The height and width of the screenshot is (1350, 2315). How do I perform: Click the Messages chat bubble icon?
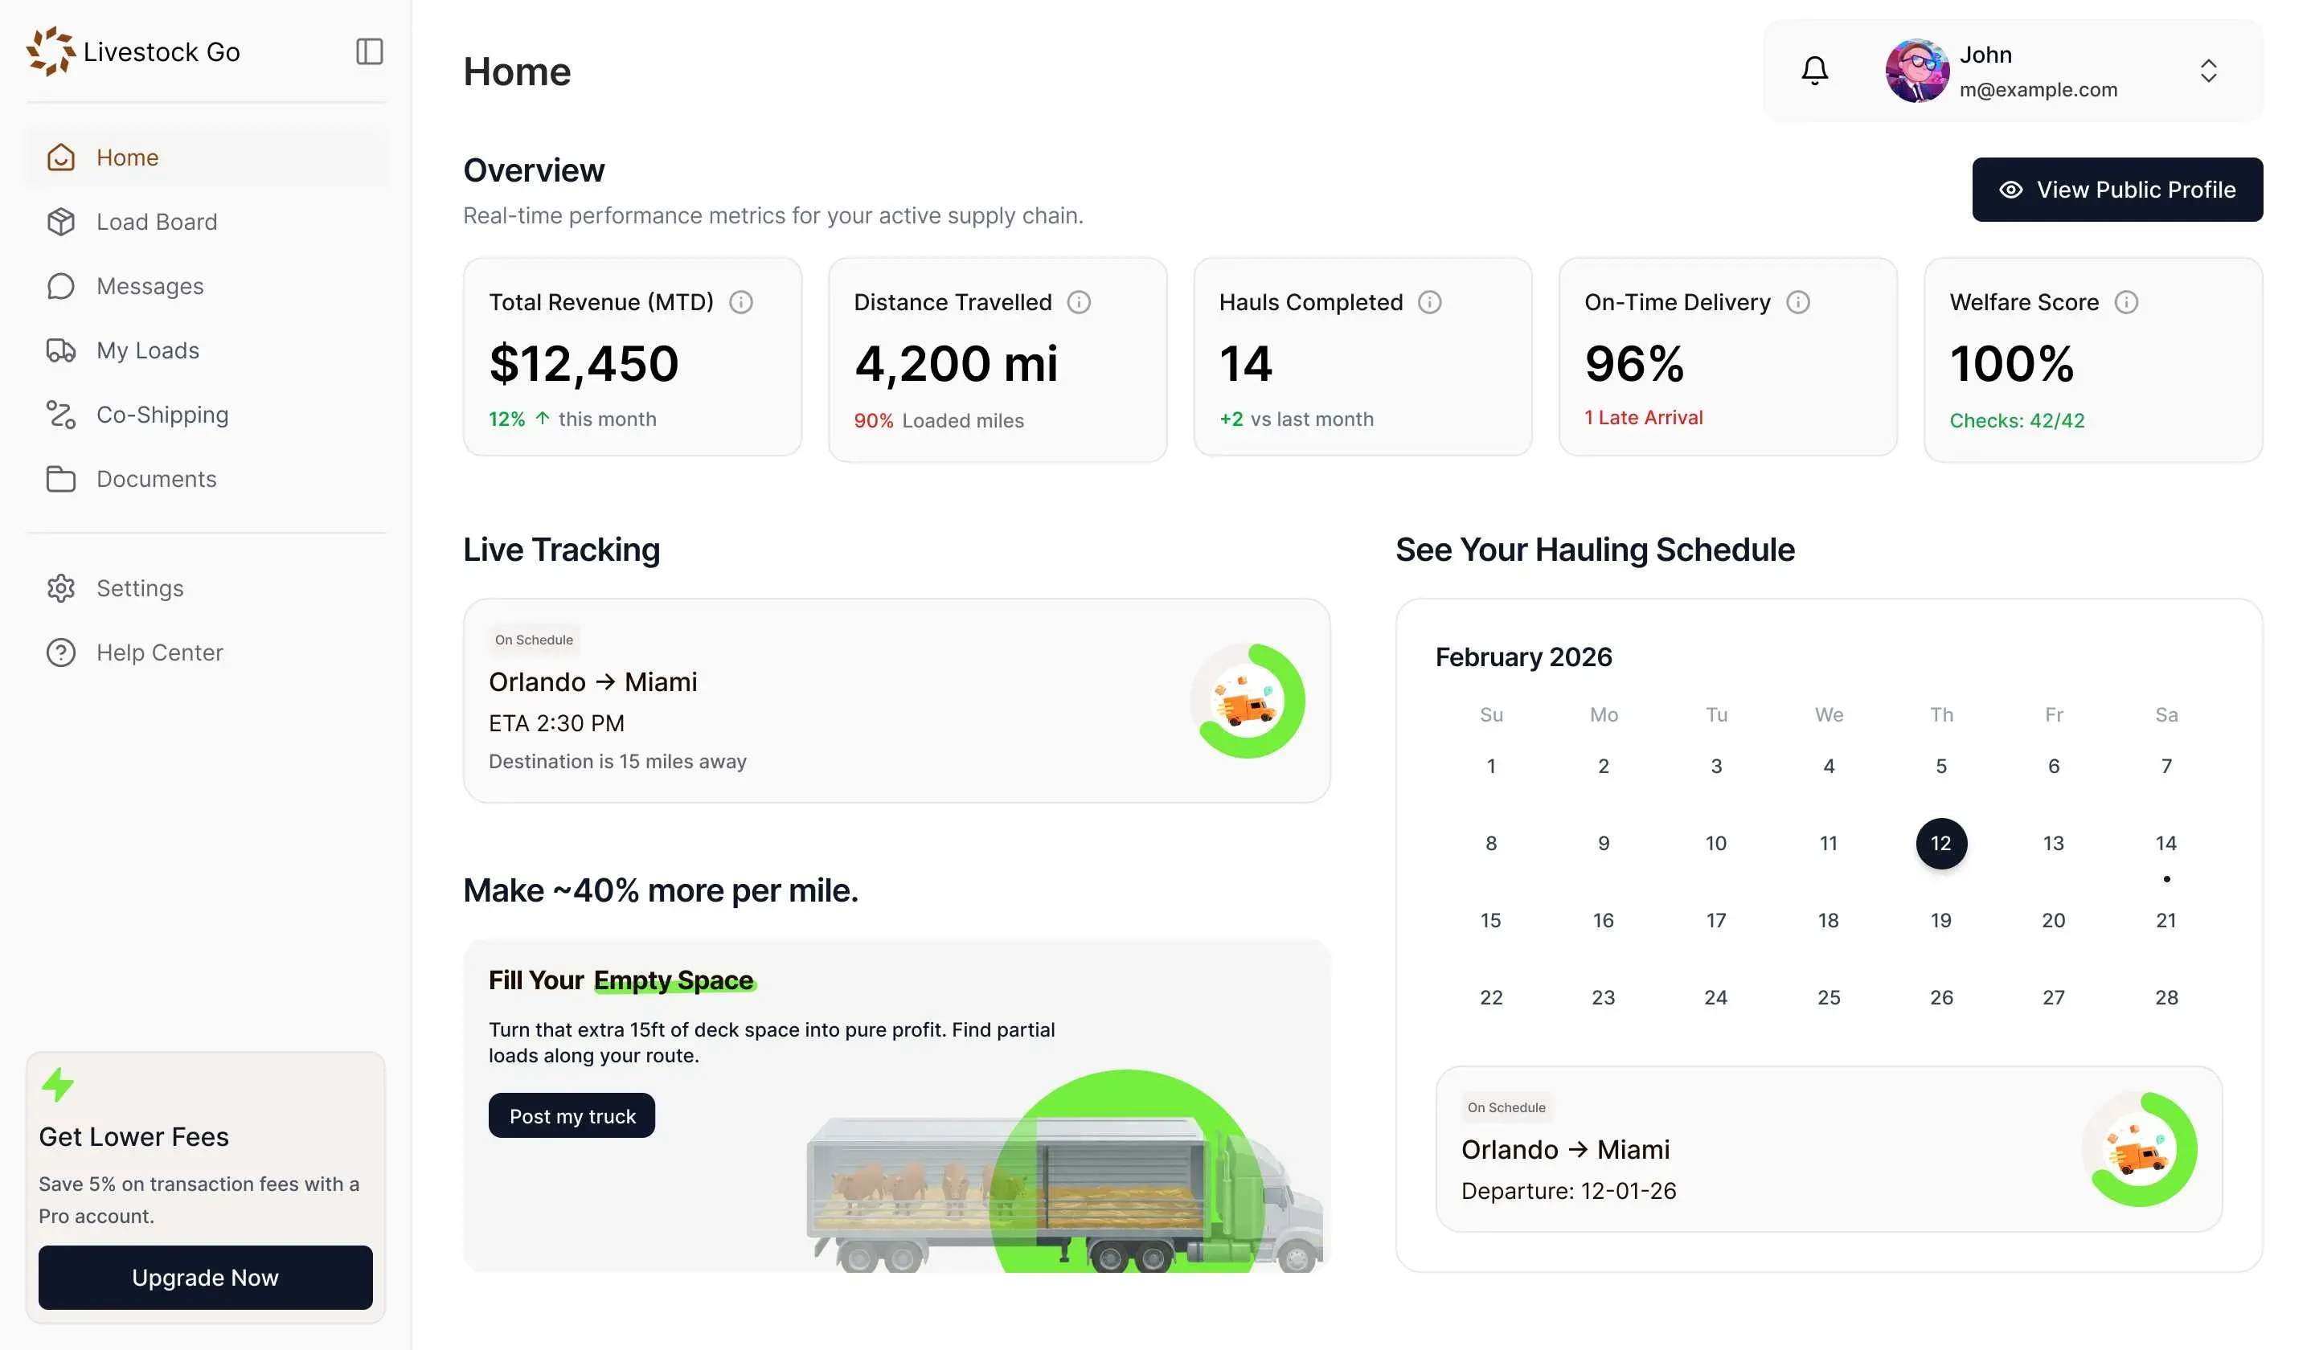[60, 285]
